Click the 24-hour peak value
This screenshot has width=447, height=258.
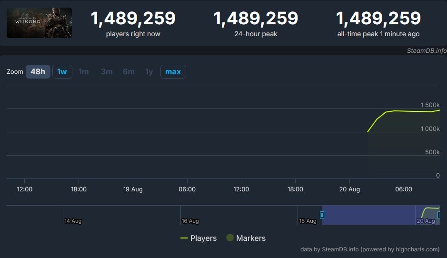pyautogui.click(x=256, y=18)
